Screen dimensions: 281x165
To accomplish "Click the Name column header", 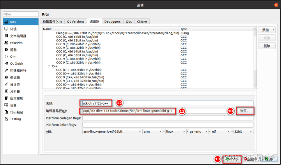I will (x=111, y=29).
